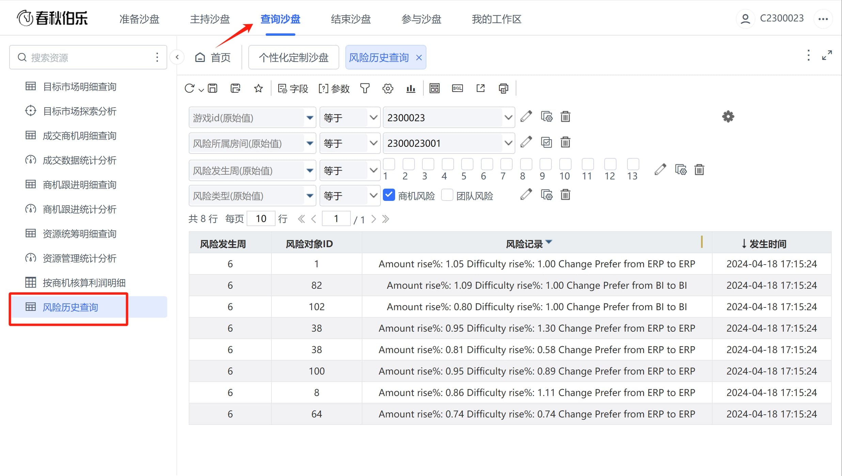Open the 风险类型(原始值) field dropdown
The width and height of the screenshot is (842, 476).
coord(252,196)
